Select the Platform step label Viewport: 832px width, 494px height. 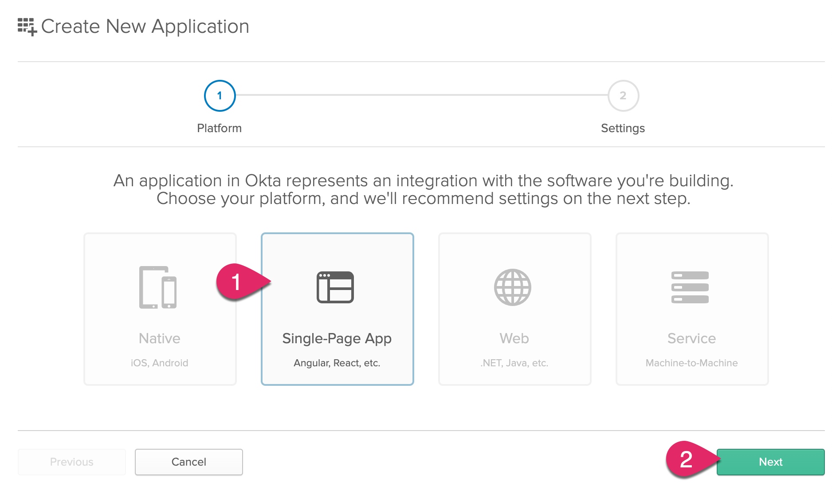[x=220, y=128]
